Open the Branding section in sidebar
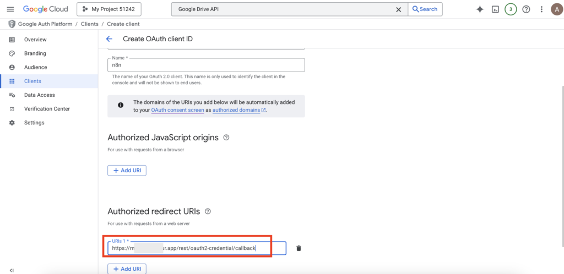The height and width of the screenshot is (274, 564). 35,53
